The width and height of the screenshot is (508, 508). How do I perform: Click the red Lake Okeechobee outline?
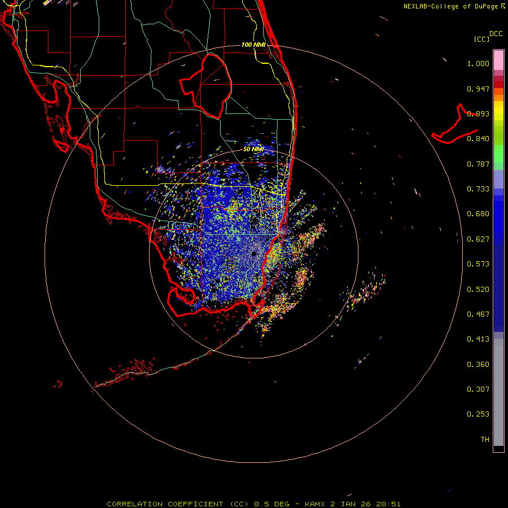click(205, 86)
